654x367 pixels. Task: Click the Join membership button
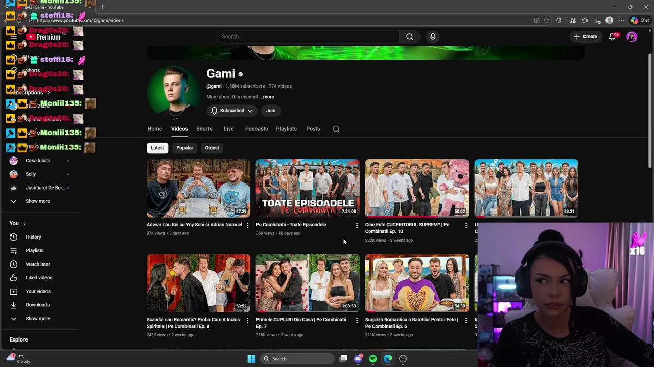tap(271, 111)
